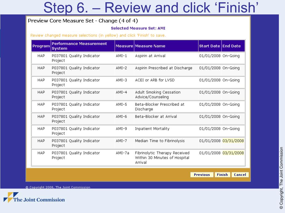Select the AMI-7 measure cell
This screenshot has width=285, height=213.
121,141
